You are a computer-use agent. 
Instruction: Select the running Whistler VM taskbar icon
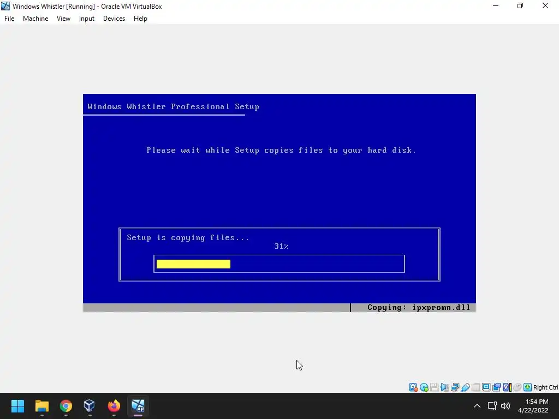(x=138, y=406)
